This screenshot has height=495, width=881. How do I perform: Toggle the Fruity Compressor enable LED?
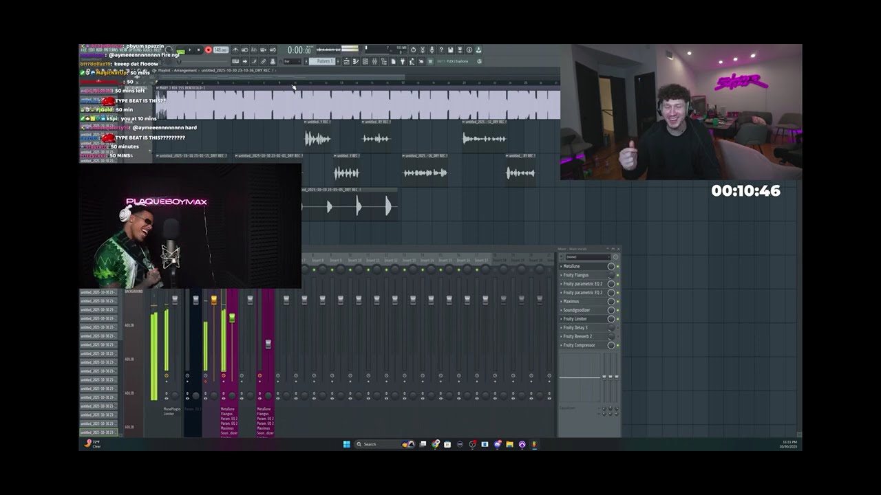(x=617, y=345)
